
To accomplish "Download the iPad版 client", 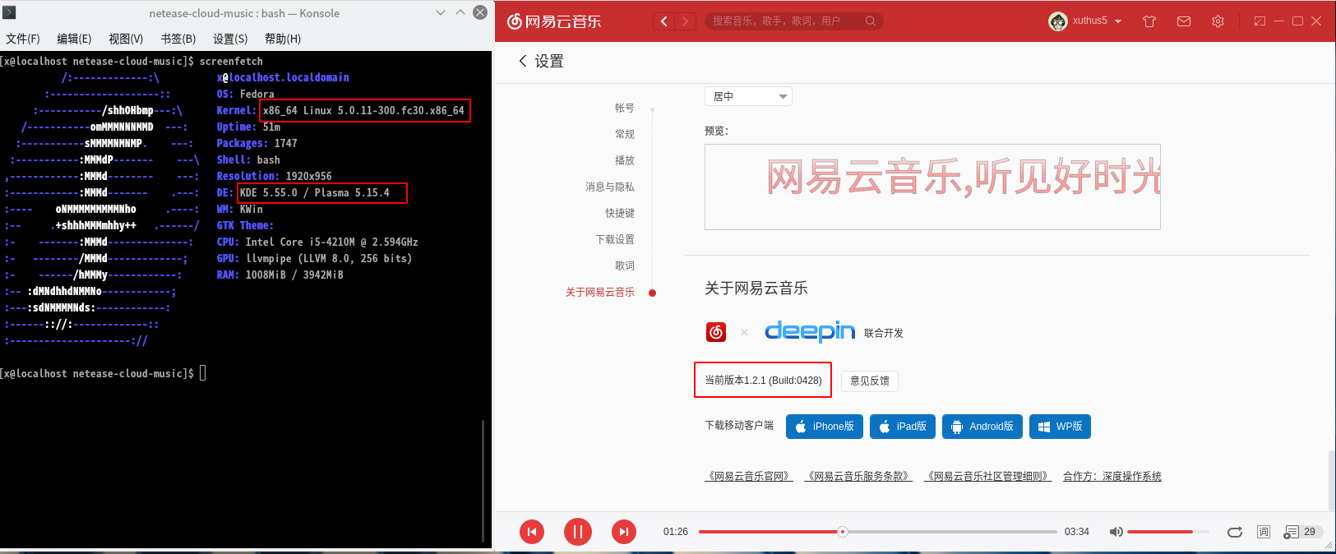I will click(x=903, y=427).
